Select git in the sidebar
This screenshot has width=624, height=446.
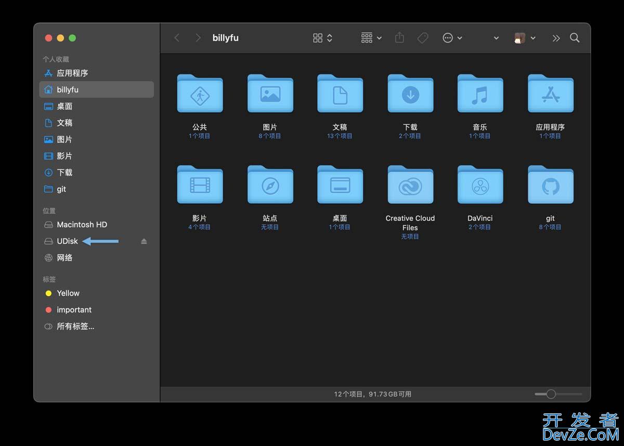pyautogui.click(x=96, y=189)
